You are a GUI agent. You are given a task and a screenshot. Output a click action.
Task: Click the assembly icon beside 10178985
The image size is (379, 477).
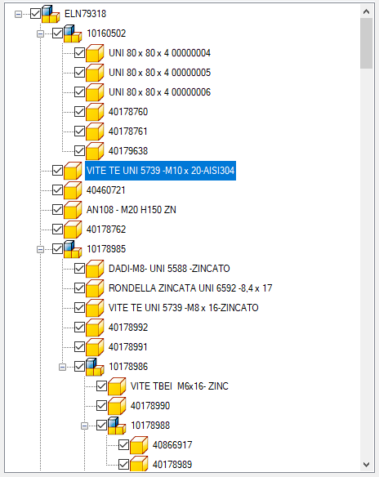tap(73, 249)
